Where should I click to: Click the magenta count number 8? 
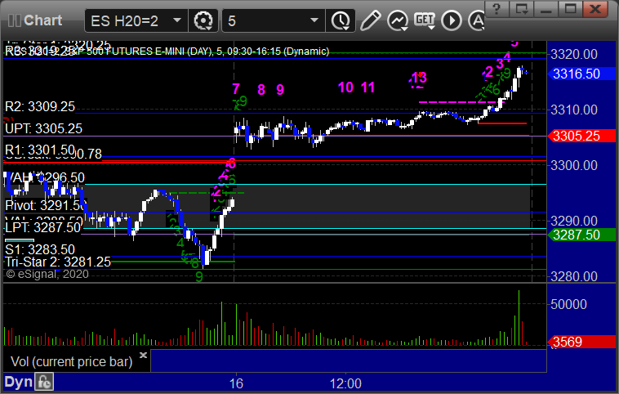point(261,90)
